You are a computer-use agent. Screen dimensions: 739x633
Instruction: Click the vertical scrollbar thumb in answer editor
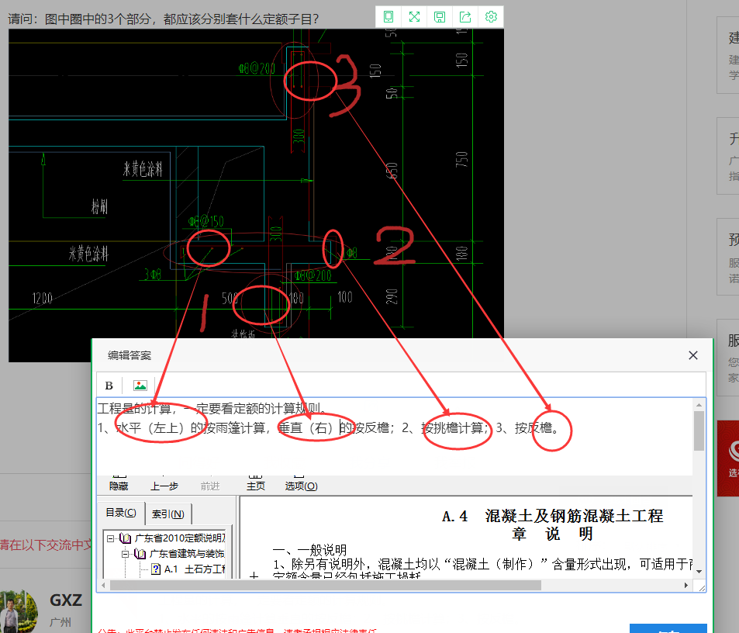tap(699, 431)
